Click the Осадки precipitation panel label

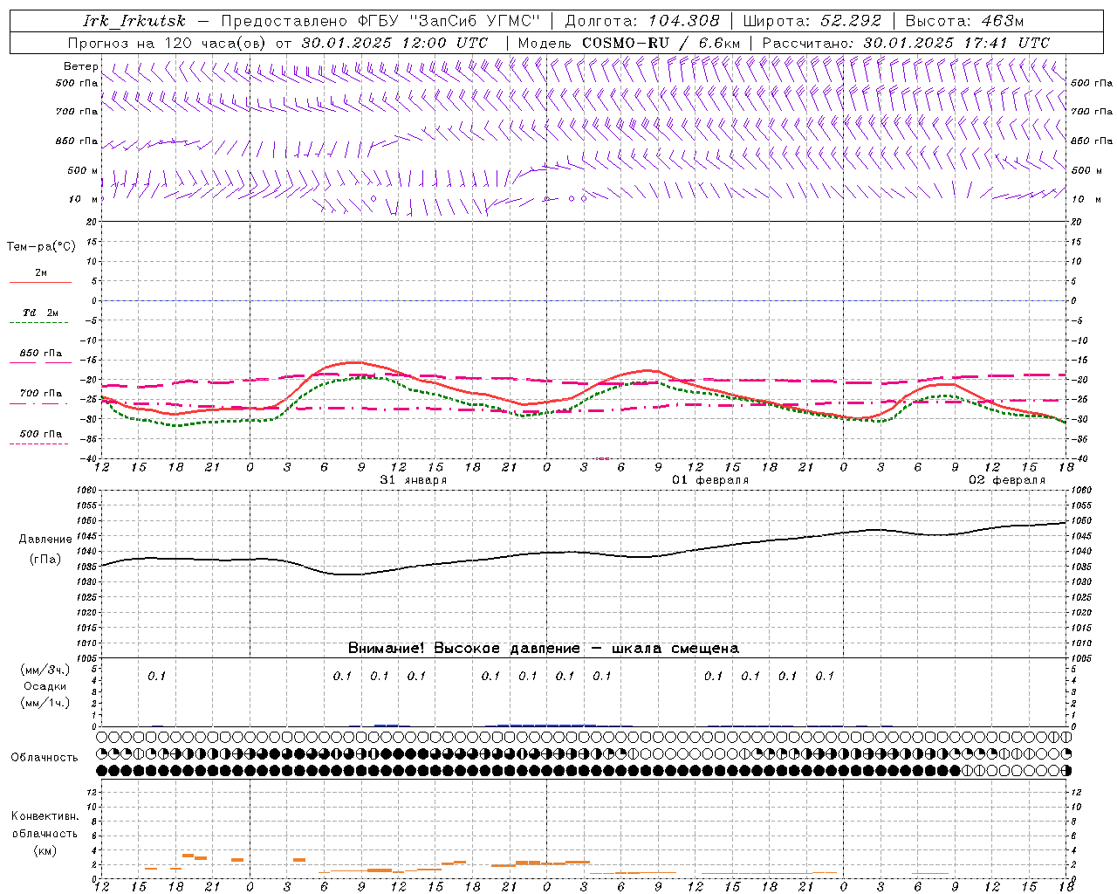[45, 687]
